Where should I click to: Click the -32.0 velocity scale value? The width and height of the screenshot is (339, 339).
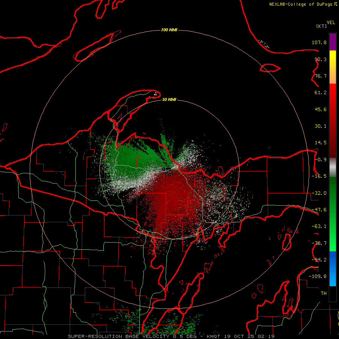pyautogui.click(x=319, y=193)
